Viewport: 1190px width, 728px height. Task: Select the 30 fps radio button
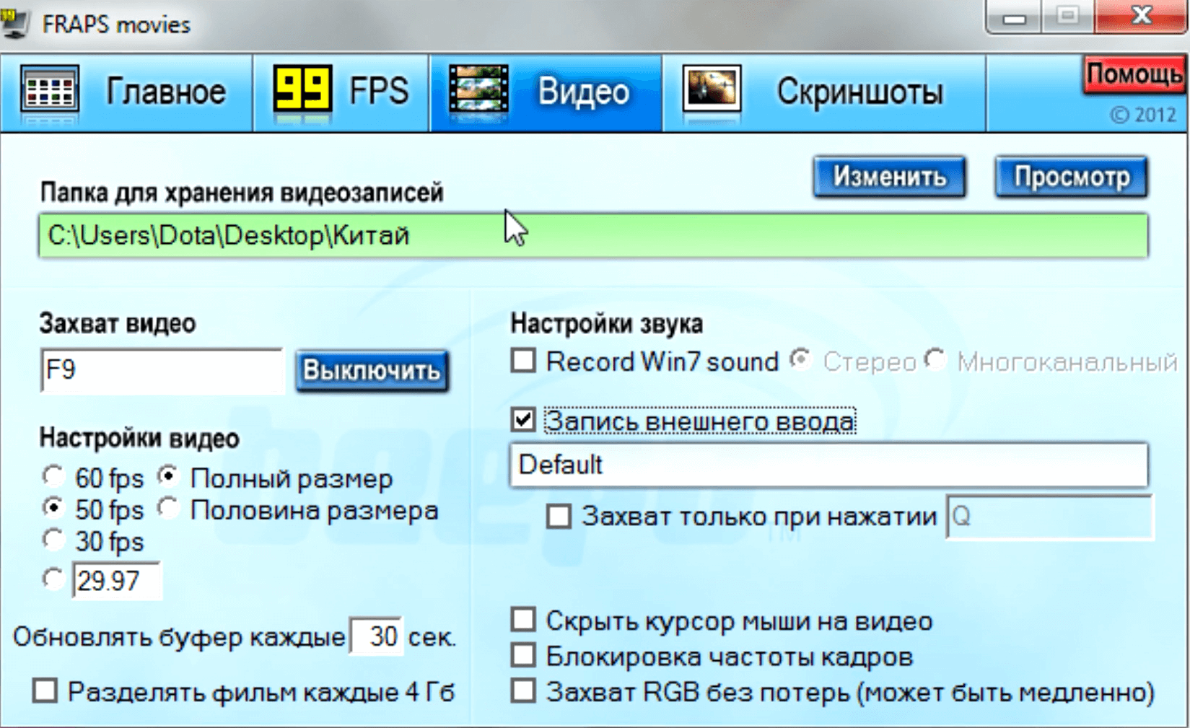click(x=53, y=540)
